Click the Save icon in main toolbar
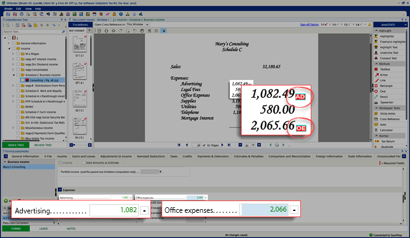Screen dimensions: 410x238 pyautogui.click(x=8, y=14)
